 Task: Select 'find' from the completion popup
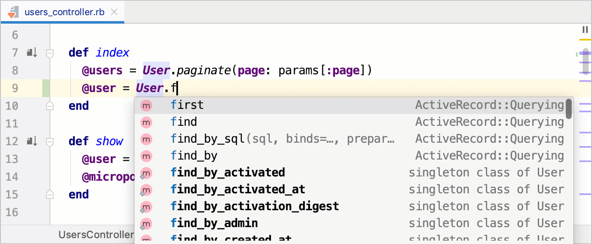point(184,122)
